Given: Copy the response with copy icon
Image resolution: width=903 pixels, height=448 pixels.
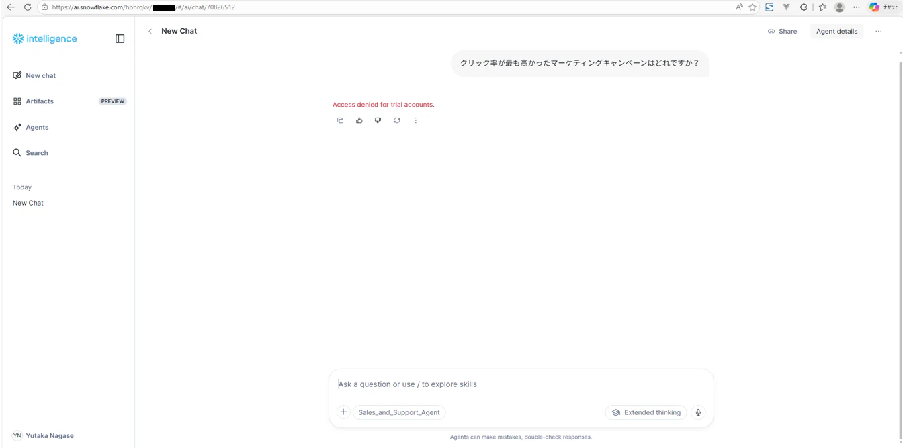Looking at the screenshot, I should tap(340, 120).
